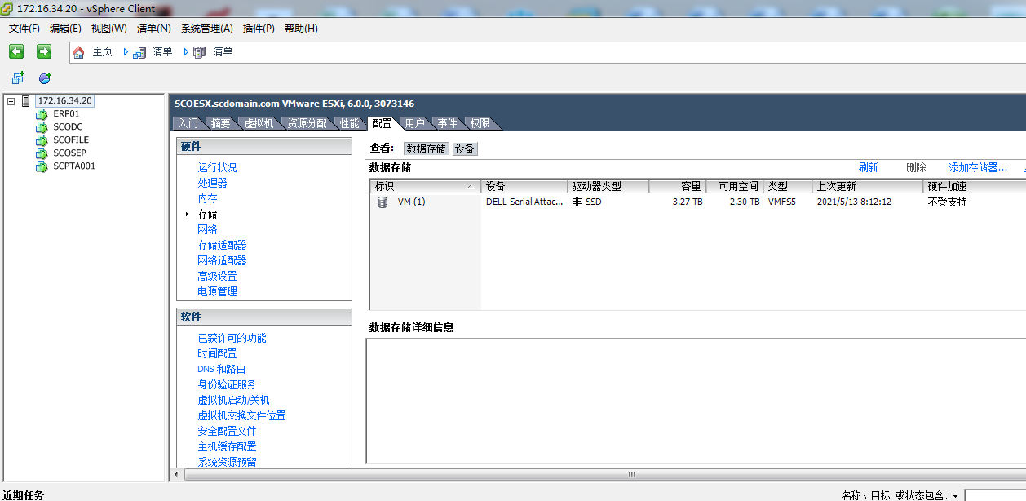Open DNS 和路由 in software list

(221, 369)
